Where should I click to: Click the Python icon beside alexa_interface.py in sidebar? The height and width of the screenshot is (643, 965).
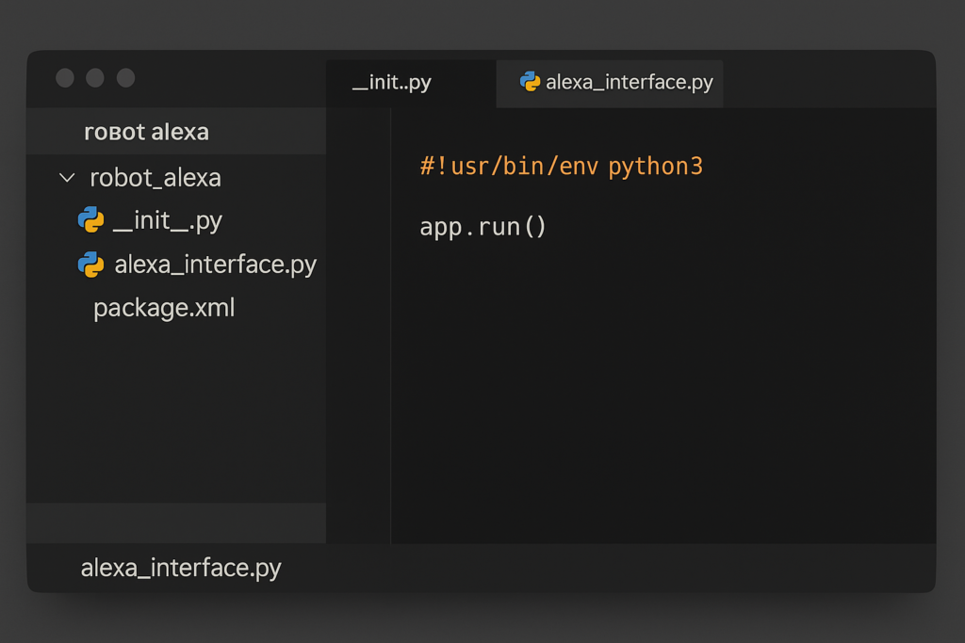click(91, 265)
